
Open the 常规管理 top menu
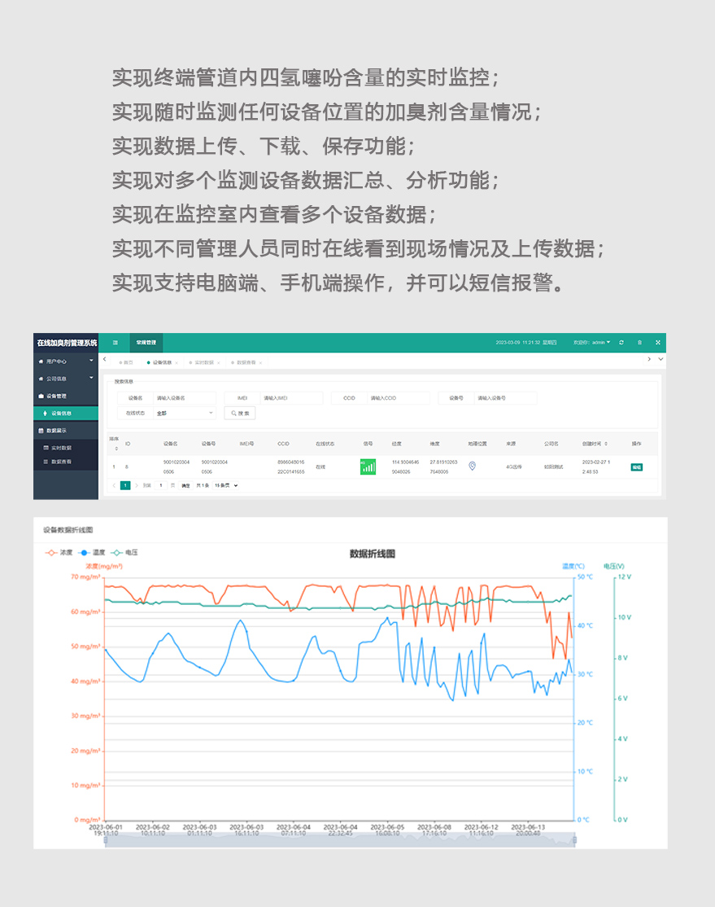pos(146,343)
